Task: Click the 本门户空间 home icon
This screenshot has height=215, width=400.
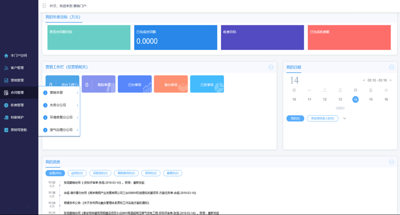Action: coord(6,56)
